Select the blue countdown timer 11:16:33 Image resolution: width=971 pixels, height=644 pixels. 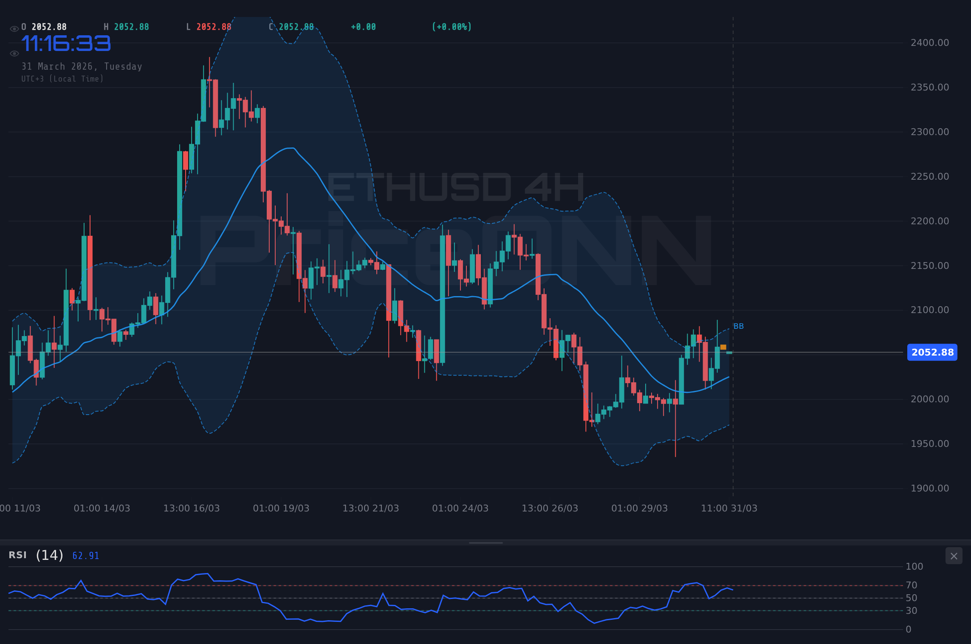point(66,42)
